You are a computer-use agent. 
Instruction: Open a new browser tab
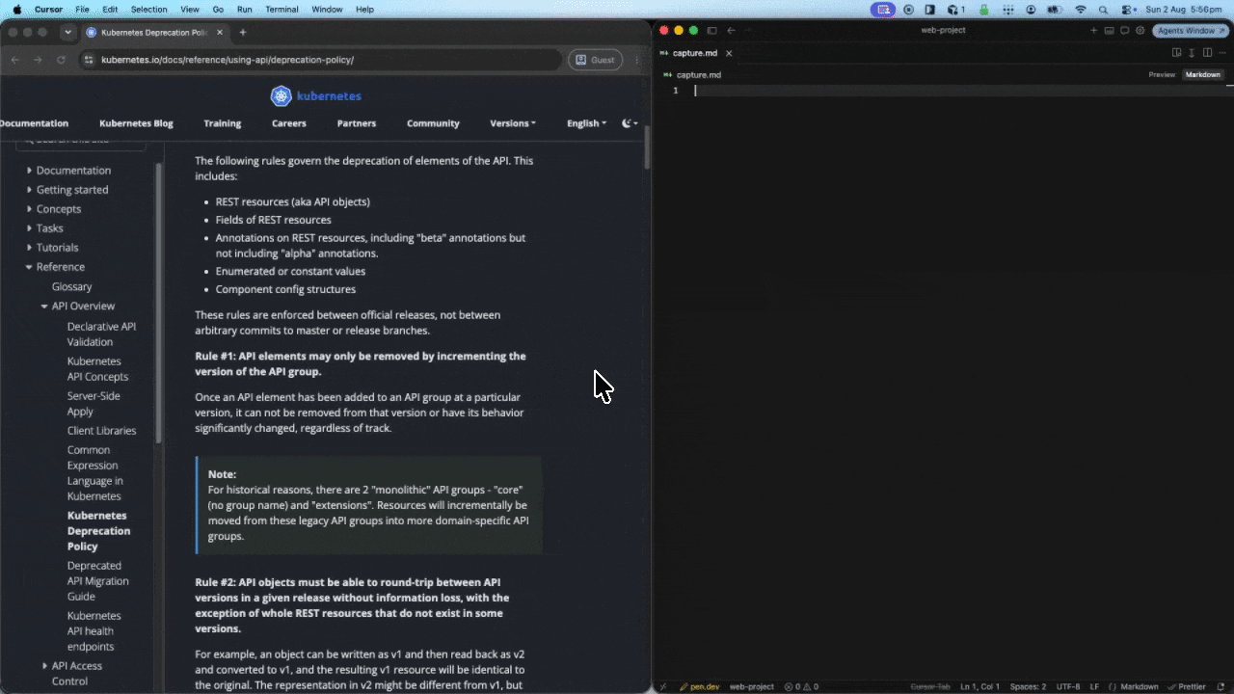[x=243, y=32]
